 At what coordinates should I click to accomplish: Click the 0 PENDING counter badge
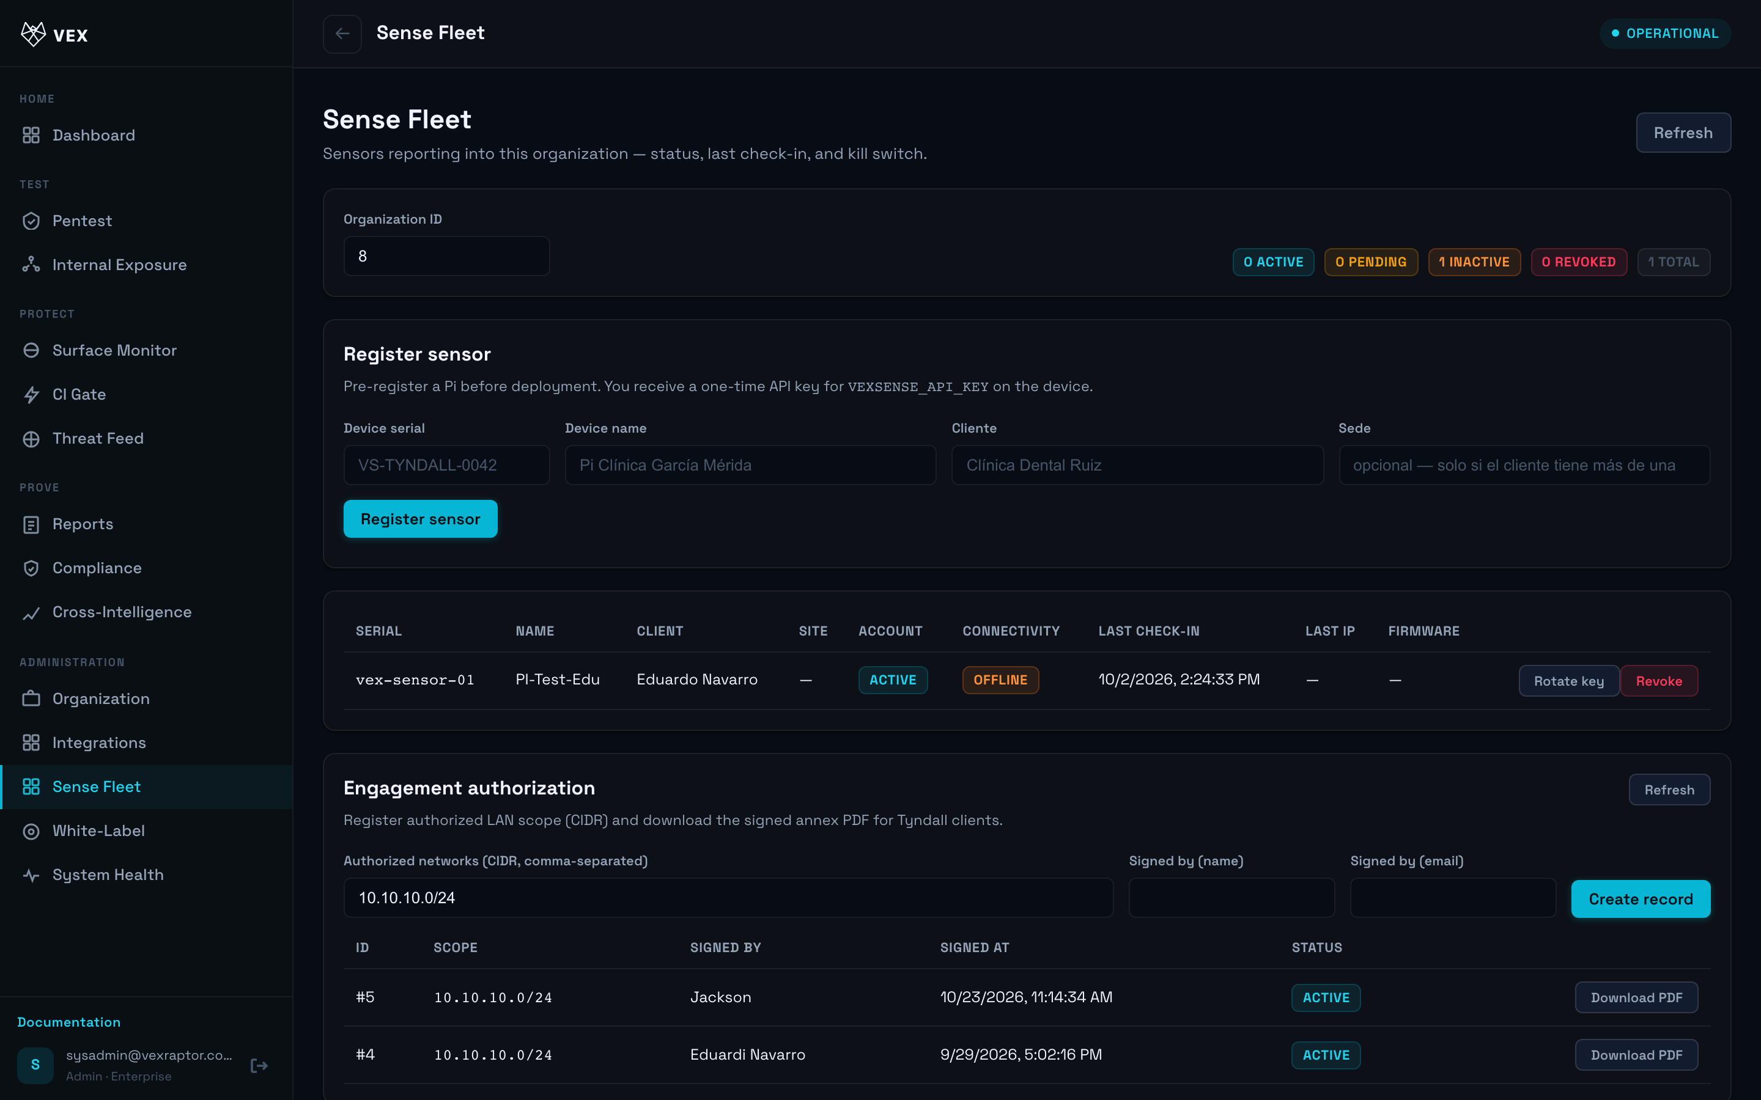(x=1370, y=262)
